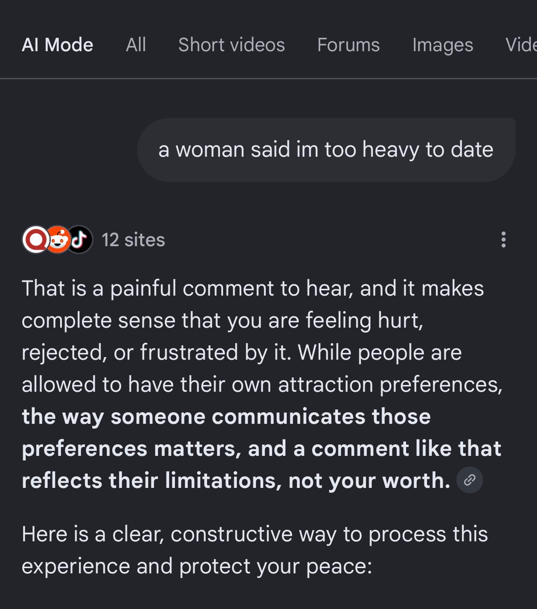Open the three-dot more options menu
This screenshot has width=537, height=609.
point(503,240)
